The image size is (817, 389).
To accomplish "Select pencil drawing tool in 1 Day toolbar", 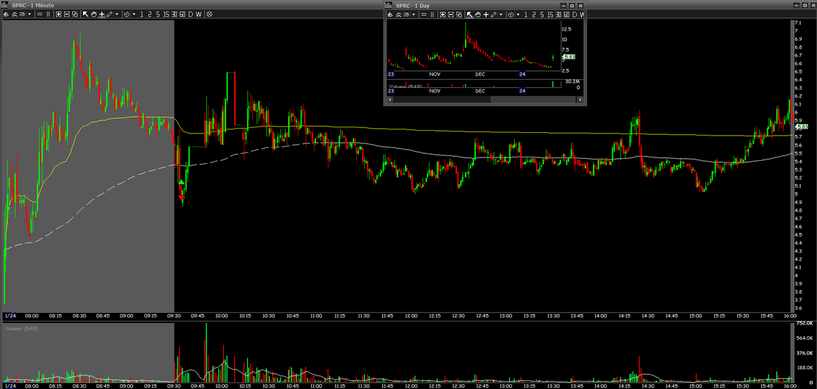I will point(494,14).
